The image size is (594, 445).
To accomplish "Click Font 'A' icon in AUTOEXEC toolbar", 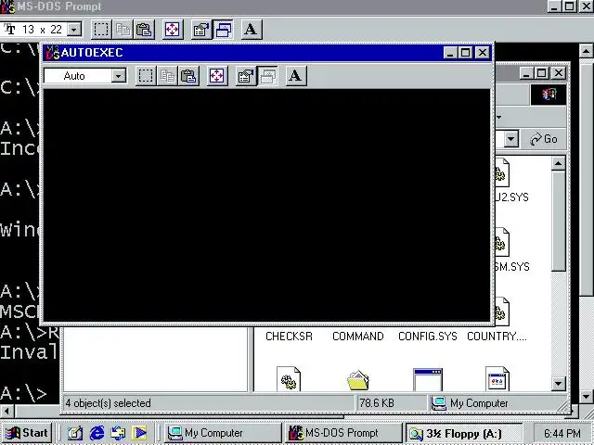I will click(295, 76).
